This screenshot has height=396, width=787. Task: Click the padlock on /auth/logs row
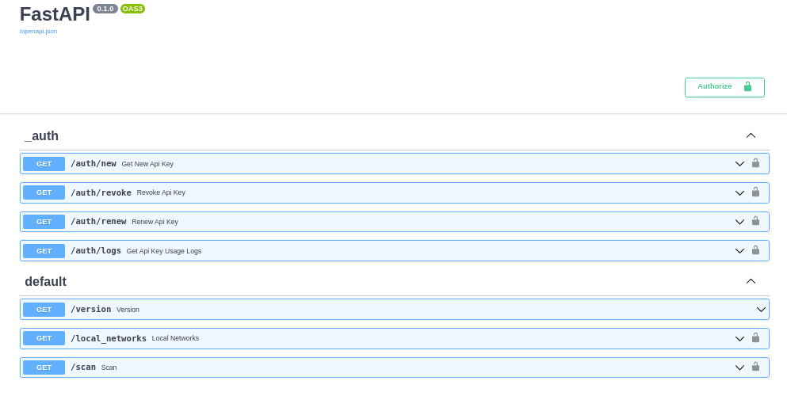click(x=755, y=250)
